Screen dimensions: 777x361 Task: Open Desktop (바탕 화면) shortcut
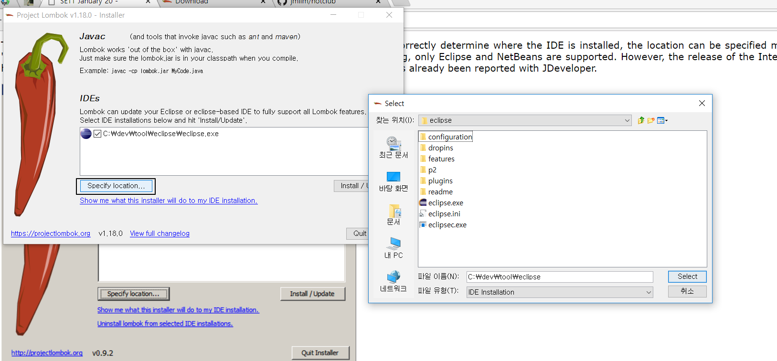tap(394, 181)
